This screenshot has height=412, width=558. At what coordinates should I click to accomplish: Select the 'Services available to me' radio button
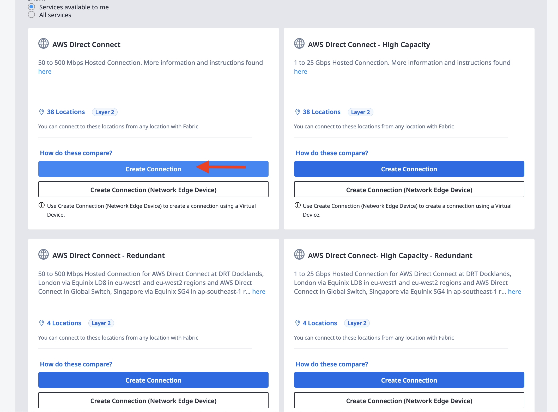31,7
